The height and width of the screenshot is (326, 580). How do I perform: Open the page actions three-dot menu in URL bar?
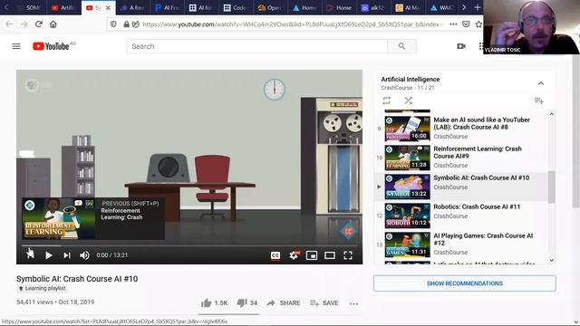click(453, 24)
